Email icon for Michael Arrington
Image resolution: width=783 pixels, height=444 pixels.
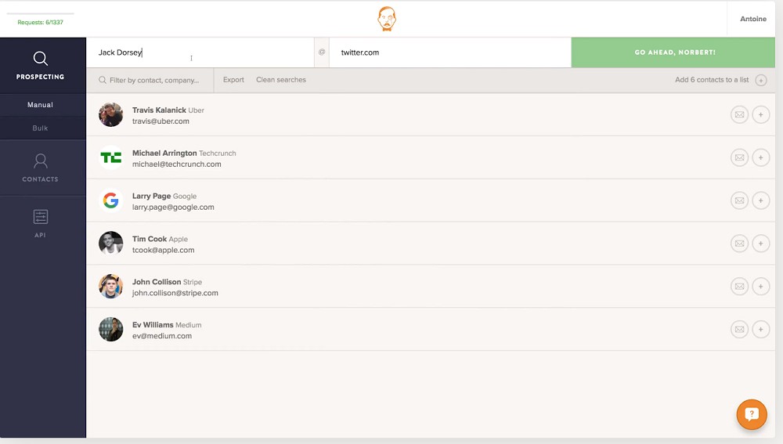740,158
